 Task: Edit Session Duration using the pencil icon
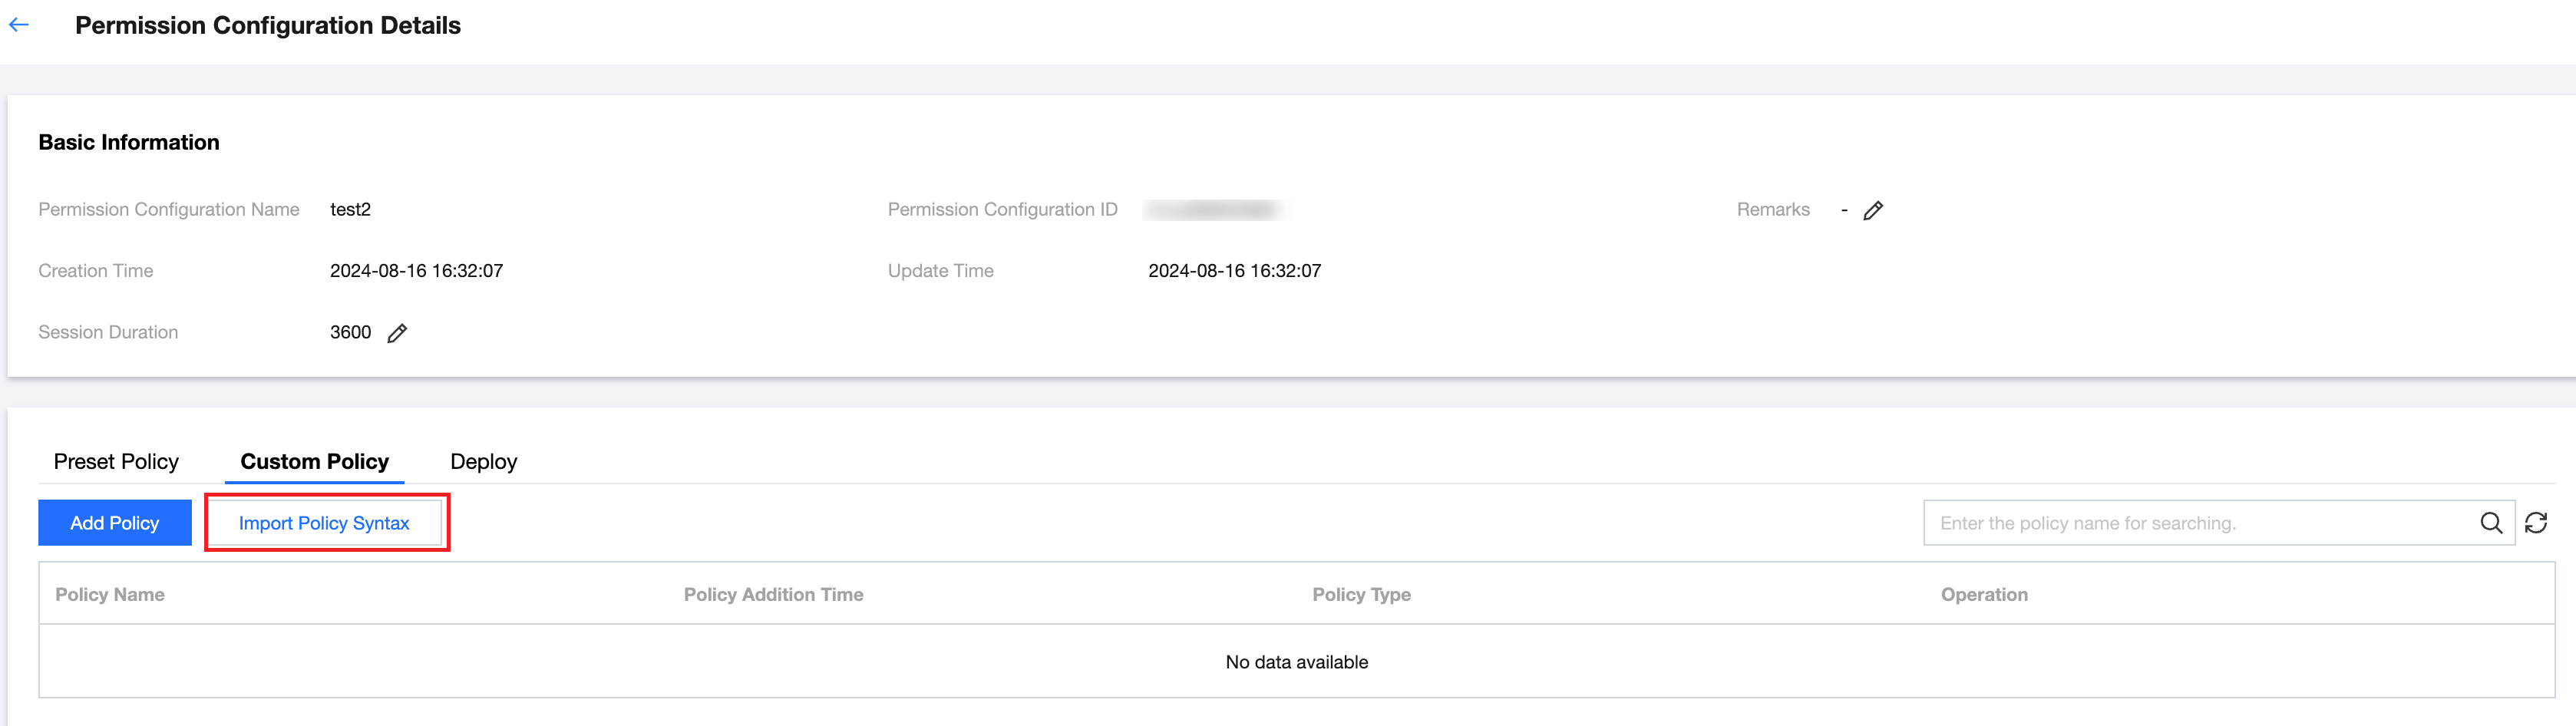click(x=397, y=333)
